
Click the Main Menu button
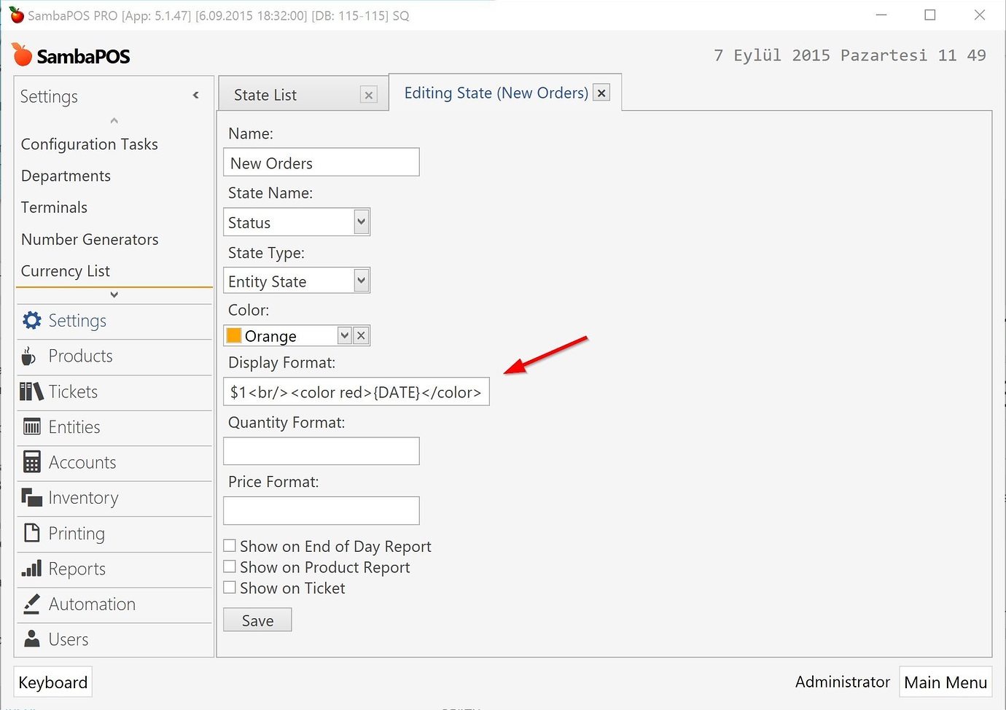(945, 682)
